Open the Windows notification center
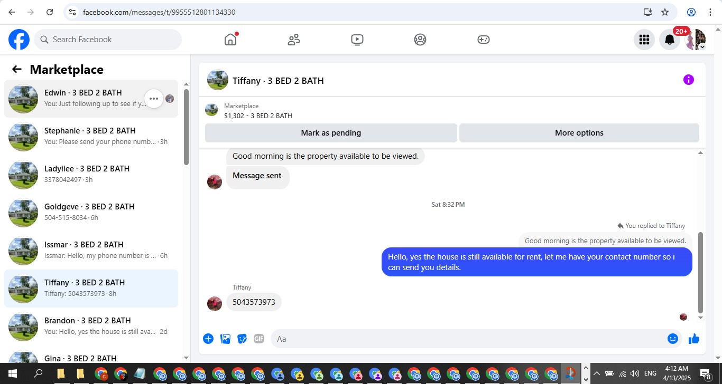The width and height of the screenshot is (722, 384). pyautogui.click(x=706, y=373)
